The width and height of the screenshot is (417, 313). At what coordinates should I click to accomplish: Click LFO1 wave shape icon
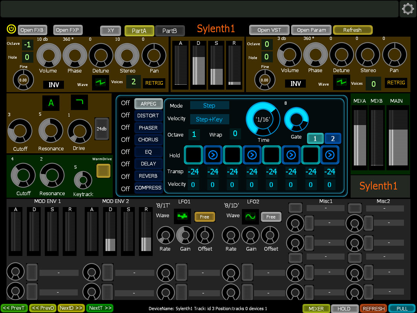click(182, 216)
